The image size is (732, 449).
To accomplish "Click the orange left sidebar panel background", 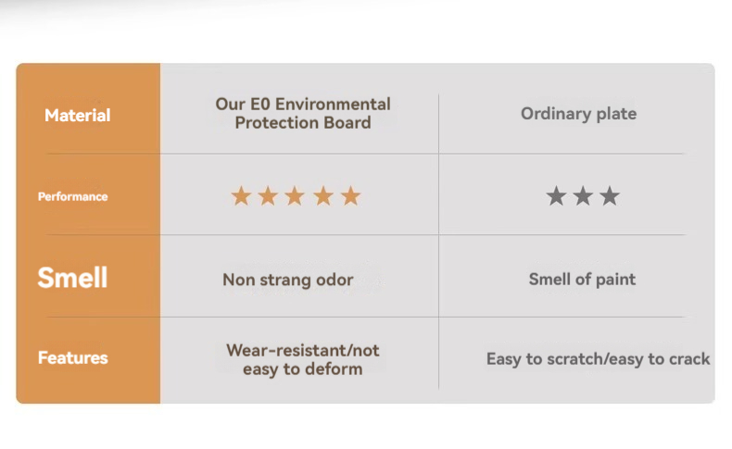I will pos(88,236).
